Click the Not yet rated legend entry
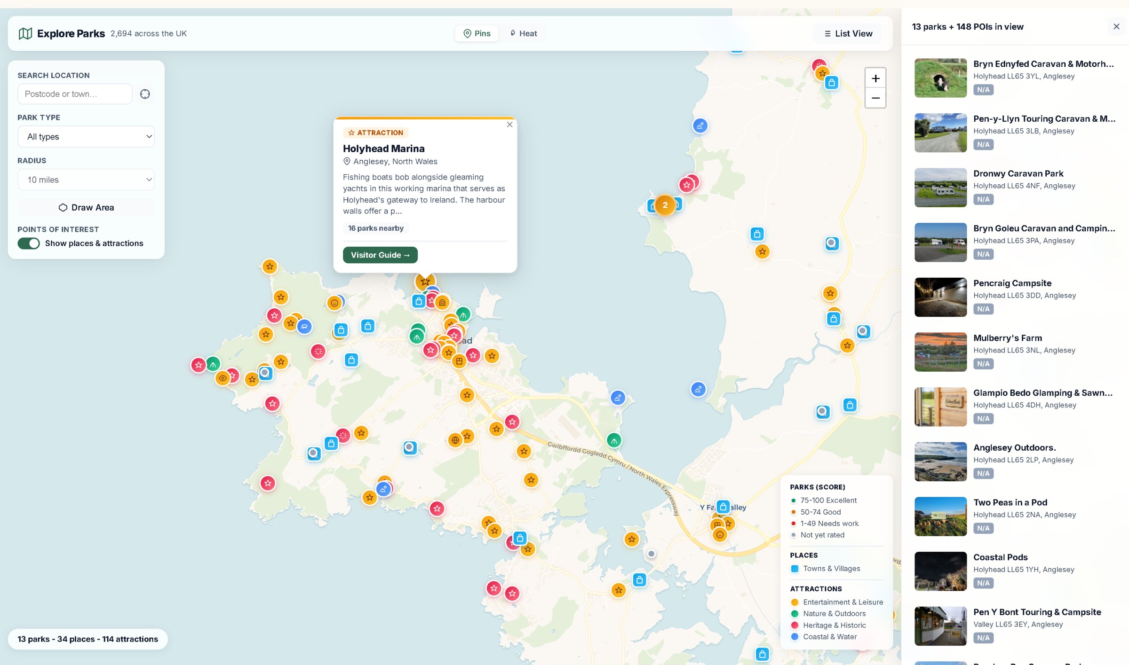This screenshot has width=1129, height=665. point(818,535)
